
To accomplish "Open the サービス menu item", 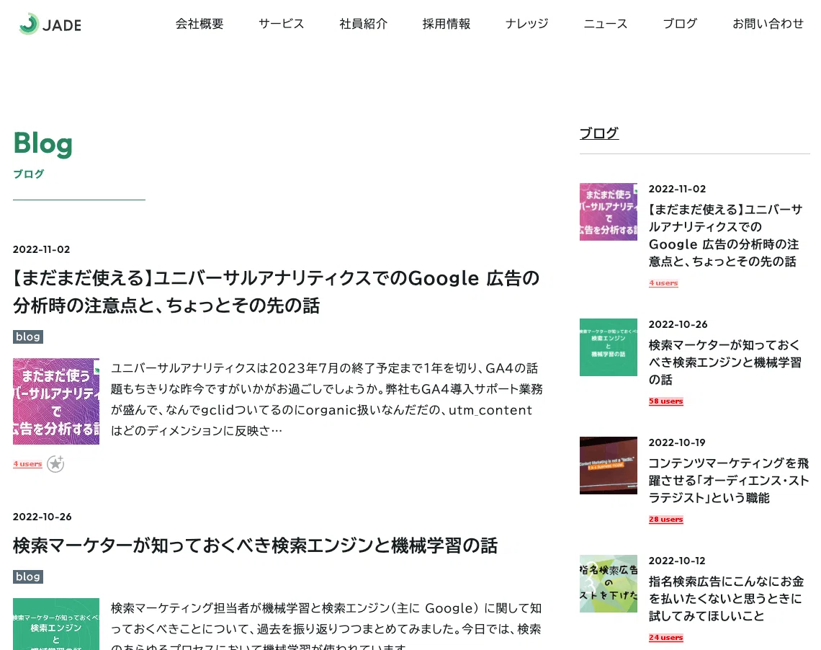I will (x=281, y=24).
